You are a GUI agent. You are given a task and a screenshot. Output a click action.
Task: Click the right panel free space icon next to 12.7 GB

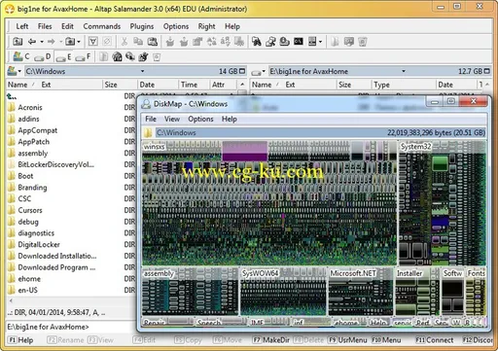coord(487,71)
